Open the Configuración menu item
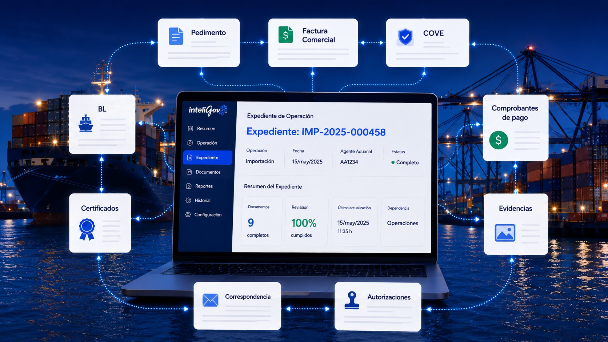This screenshot has width=608, height=342. (206, 215)
